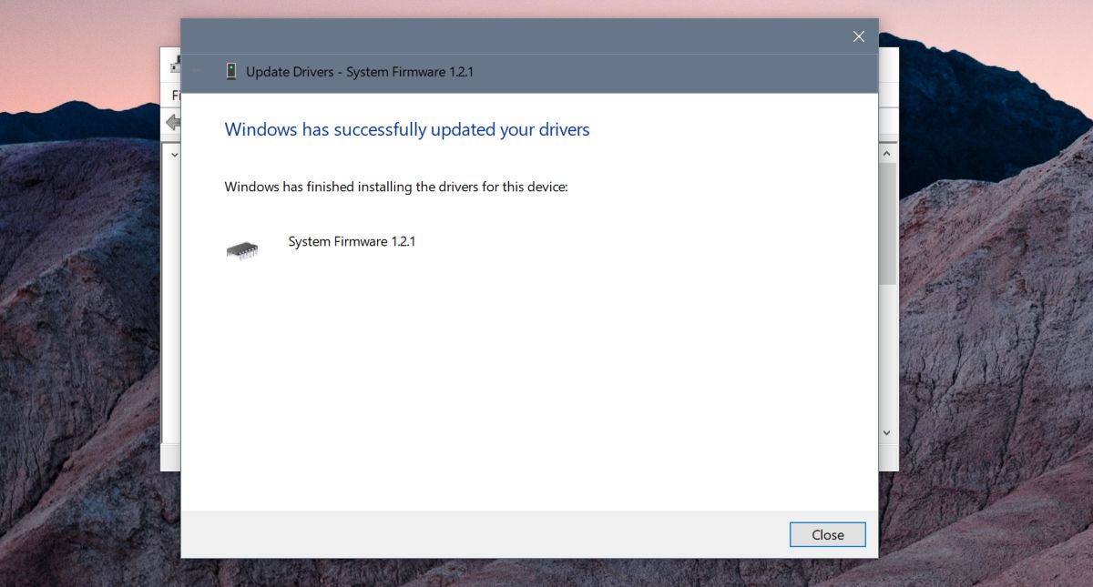The height and width of the screenshot is (587, 1093).
Task: Collapse the root tree node in Device Manager
Action: click(x=174, y=155)
